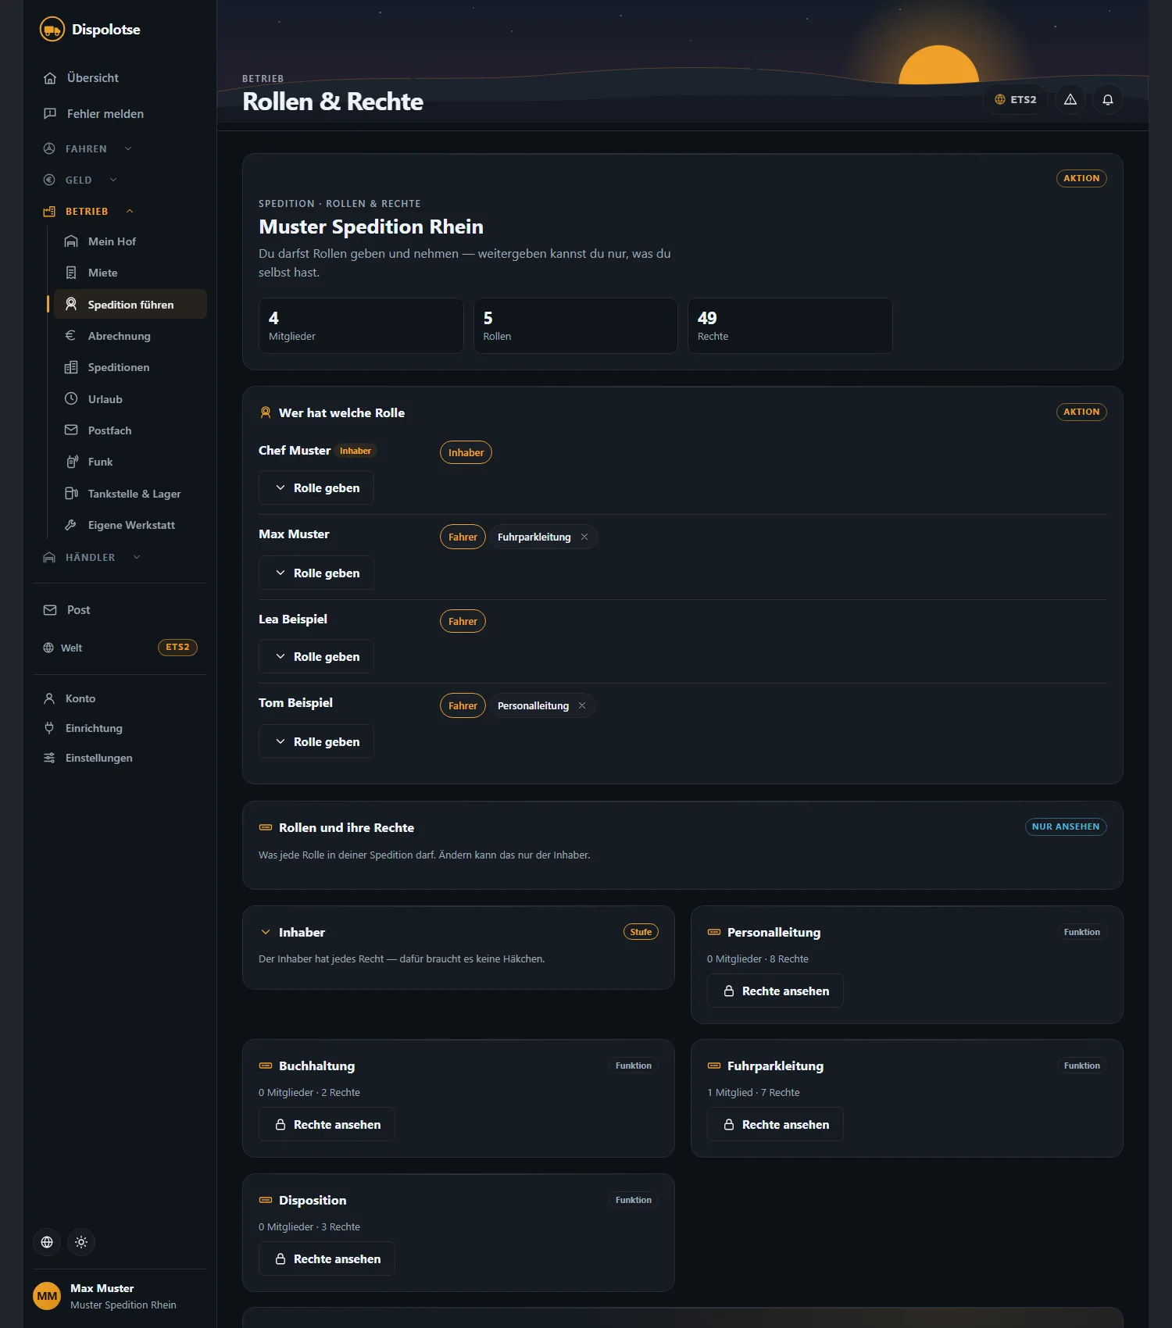
Task: Click the Miete receipt icon
Action: [x=71, y=273]
